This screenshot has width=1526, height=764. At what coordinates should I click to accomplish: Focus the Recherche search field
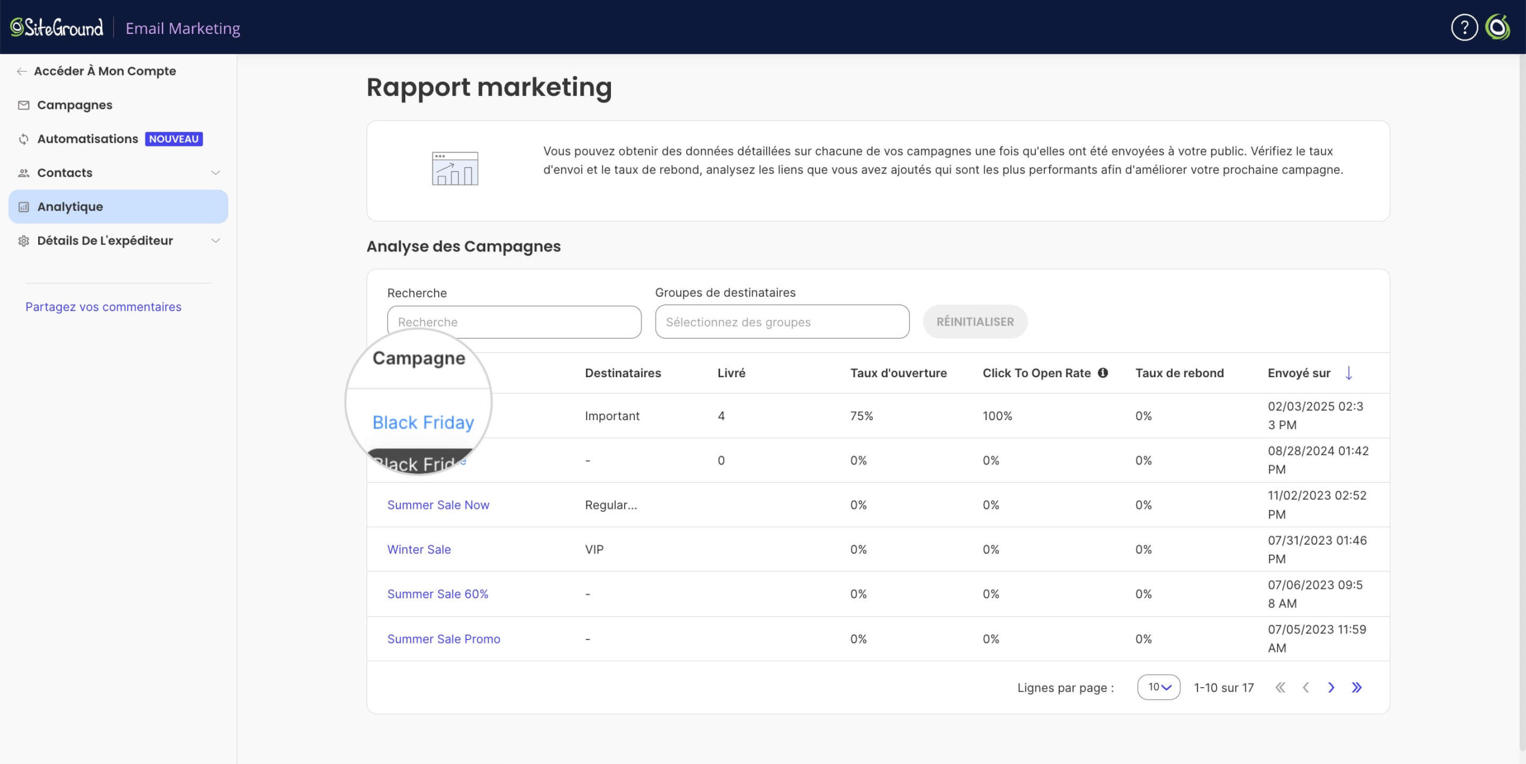(514, 322)
